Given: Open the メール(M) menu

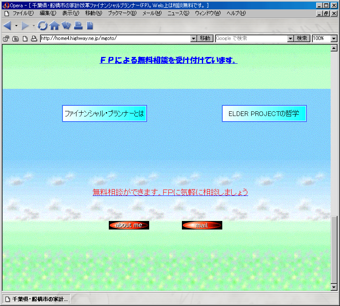Looking at the screenshot, I should point(152,14).
